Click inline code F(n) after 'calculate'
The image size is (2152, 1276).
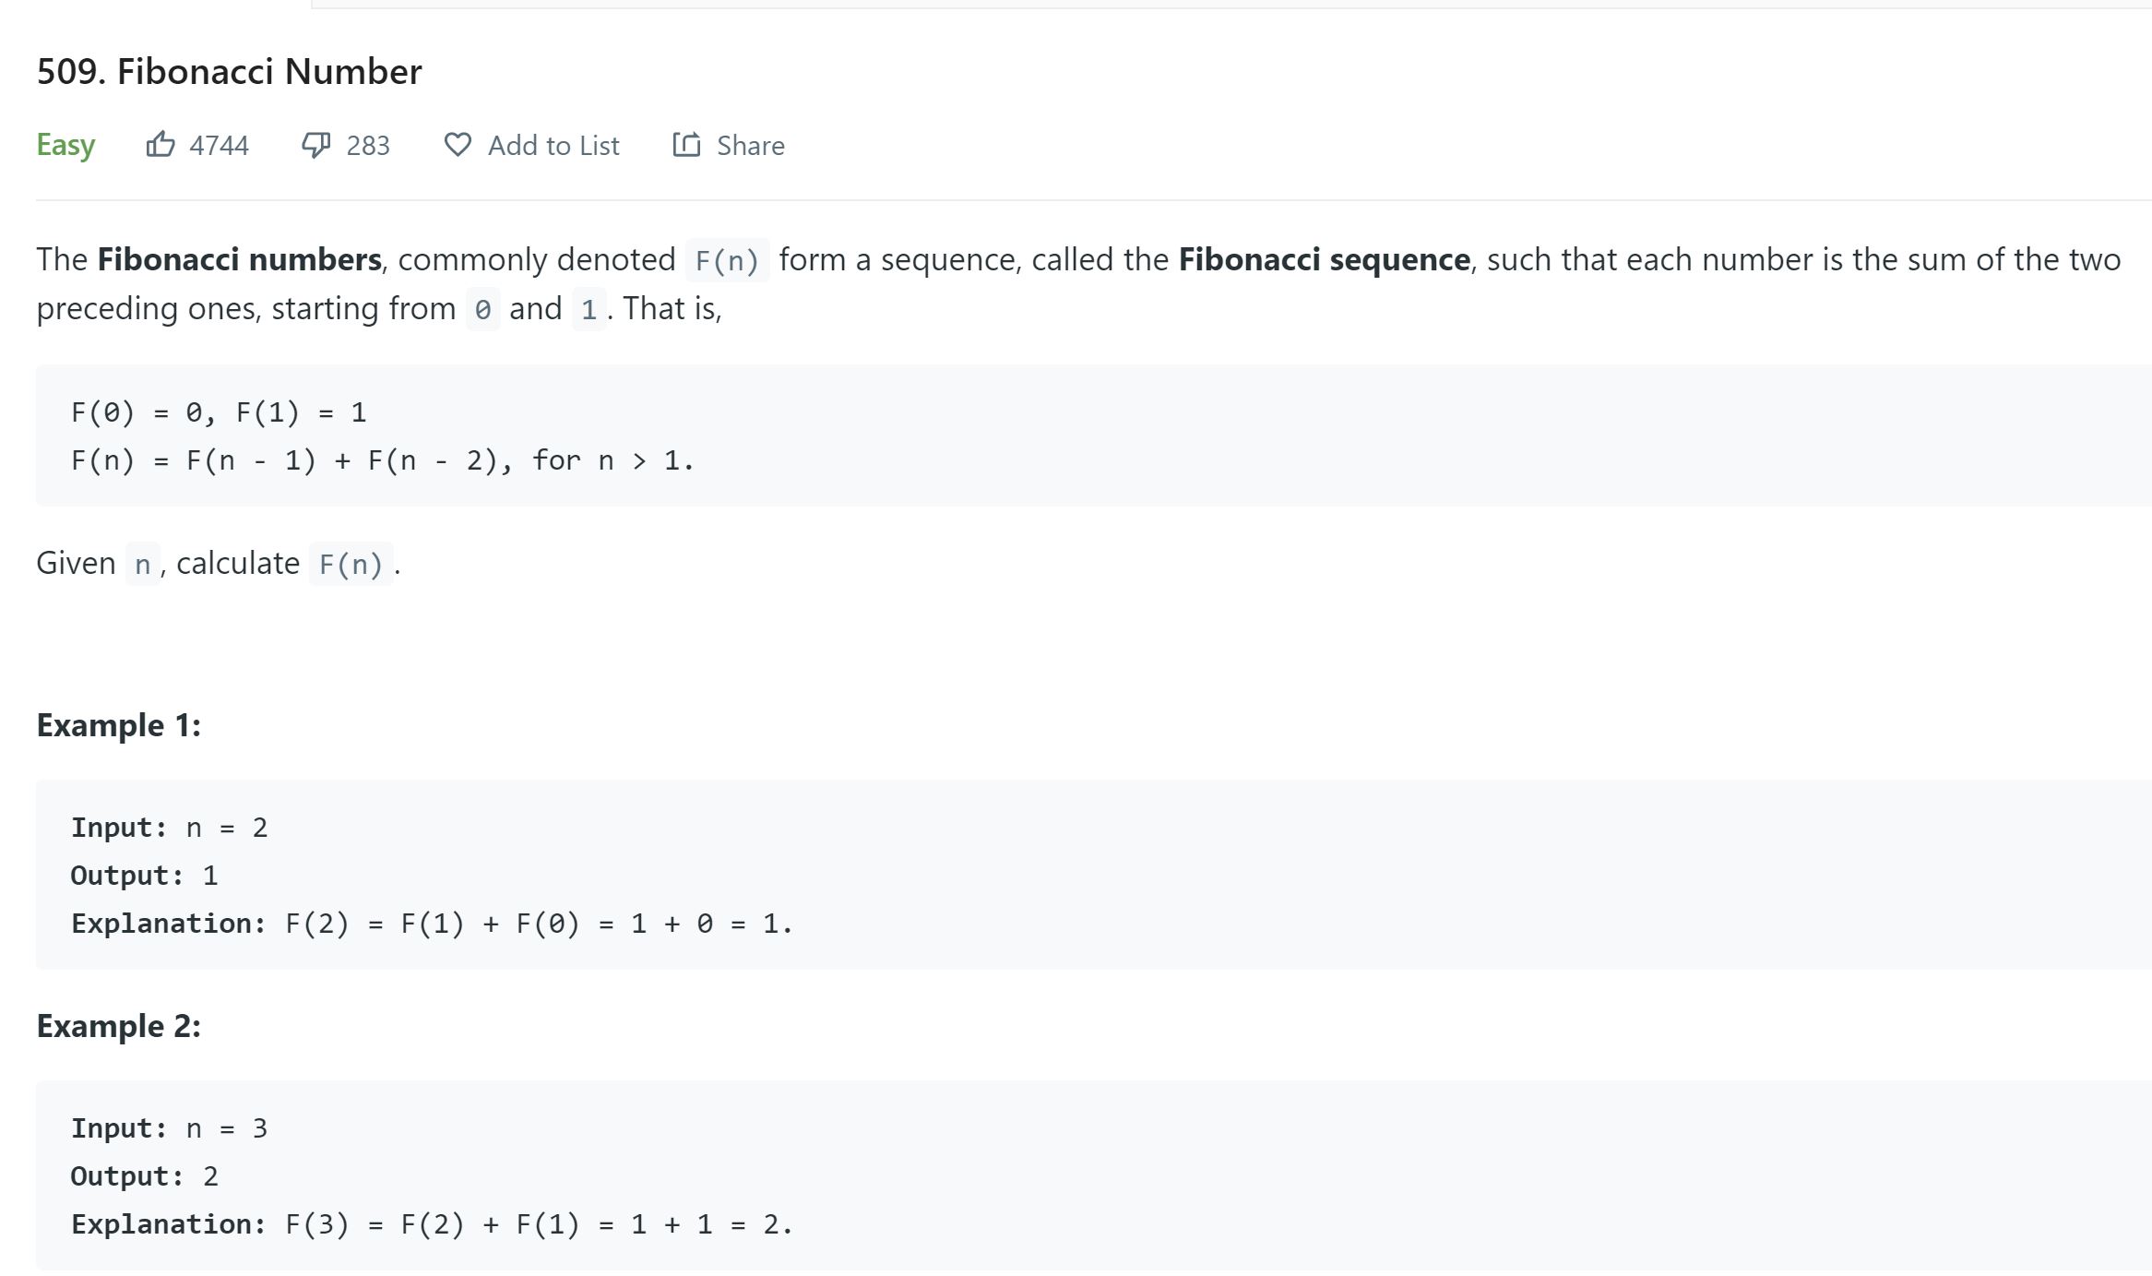point(351,564)
